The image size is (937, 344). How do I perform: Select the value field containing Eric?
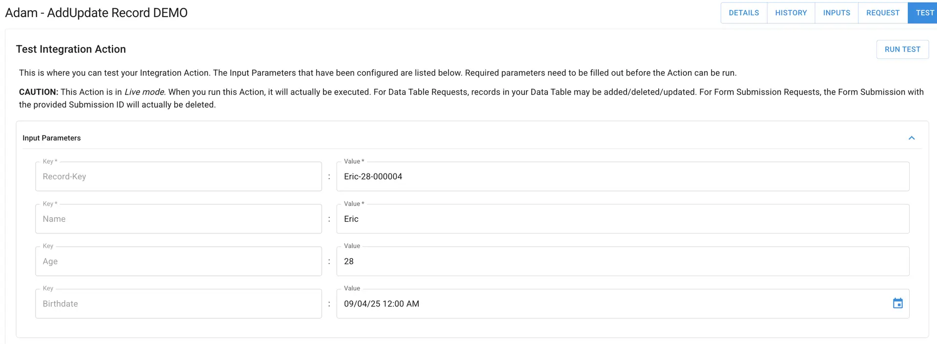point(622,219)
